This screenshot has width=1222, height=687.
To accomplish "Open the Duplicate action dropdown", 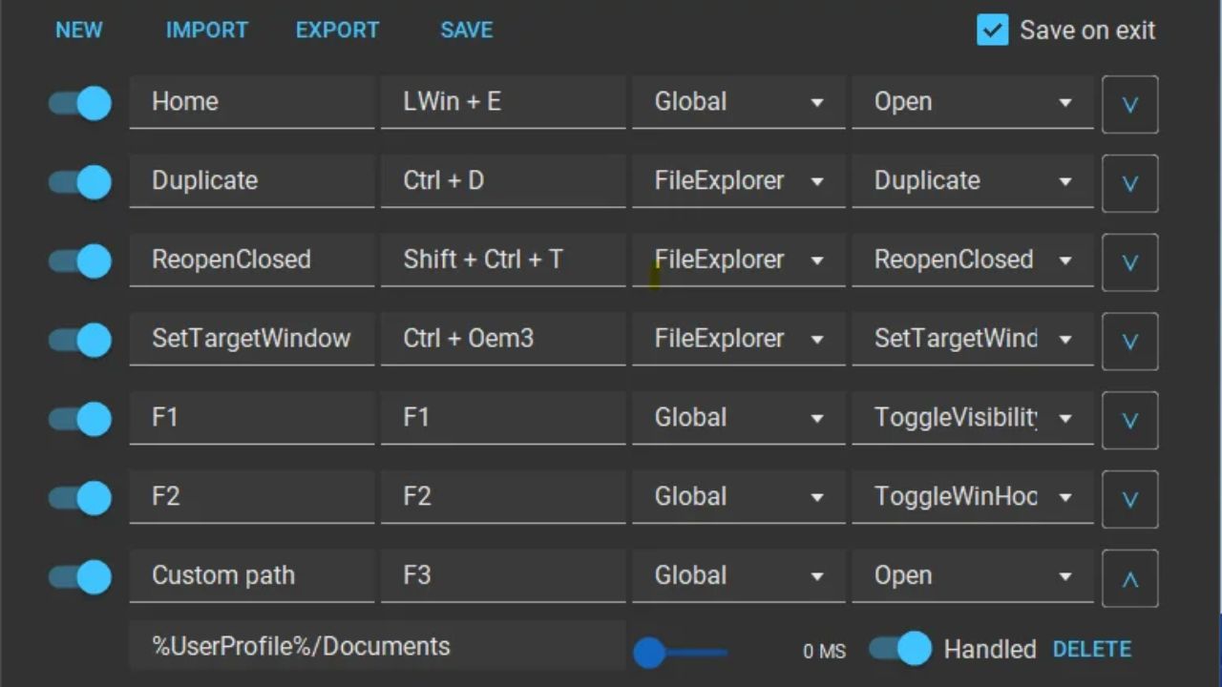I will pyautogui.click(x=973, y=181).
